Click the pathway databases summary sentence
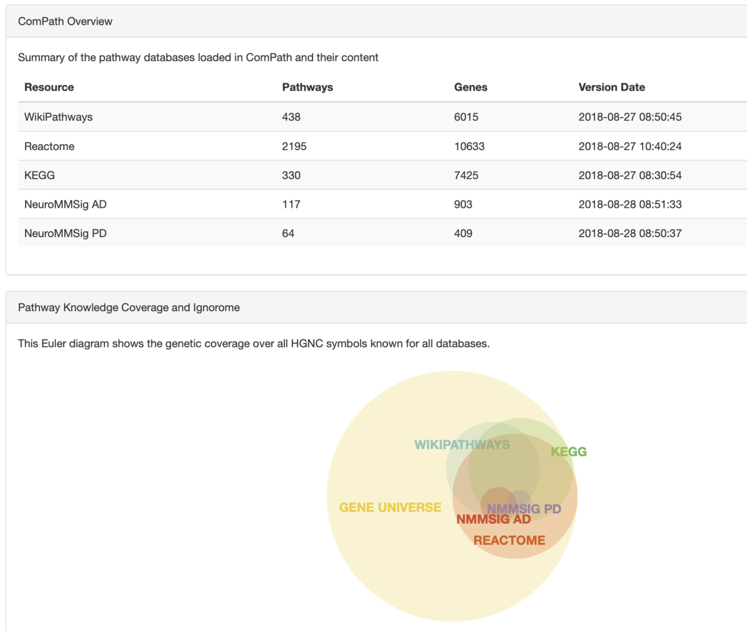The height and width of the screenshot is (631, 747). pos(198,57)
